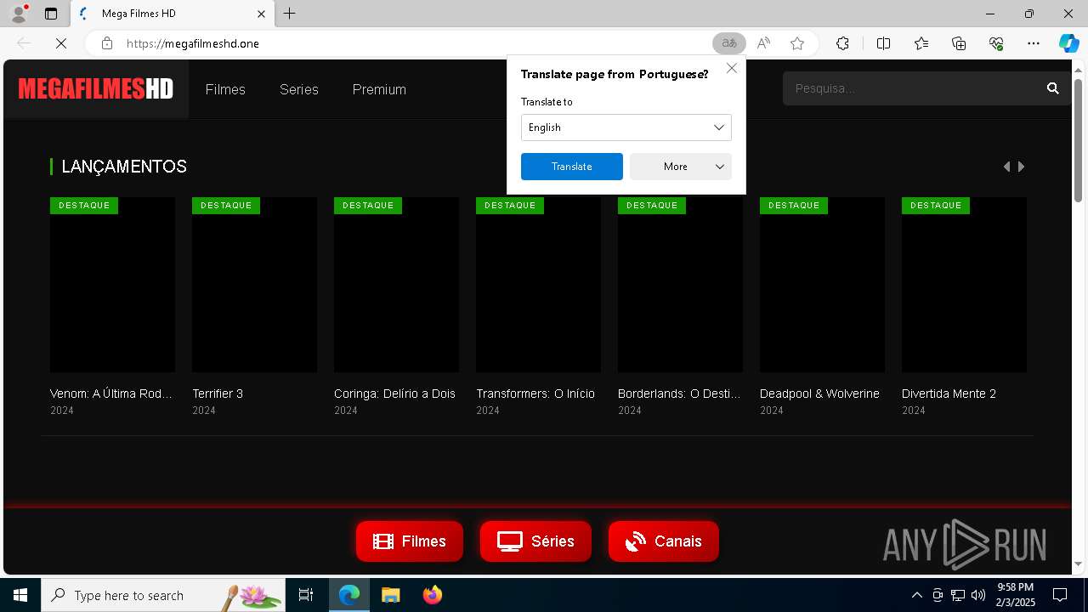The width and height of the screenshot is (1088, 612).
Task: Expand the Translate to English dropdown
Action: 626,127
